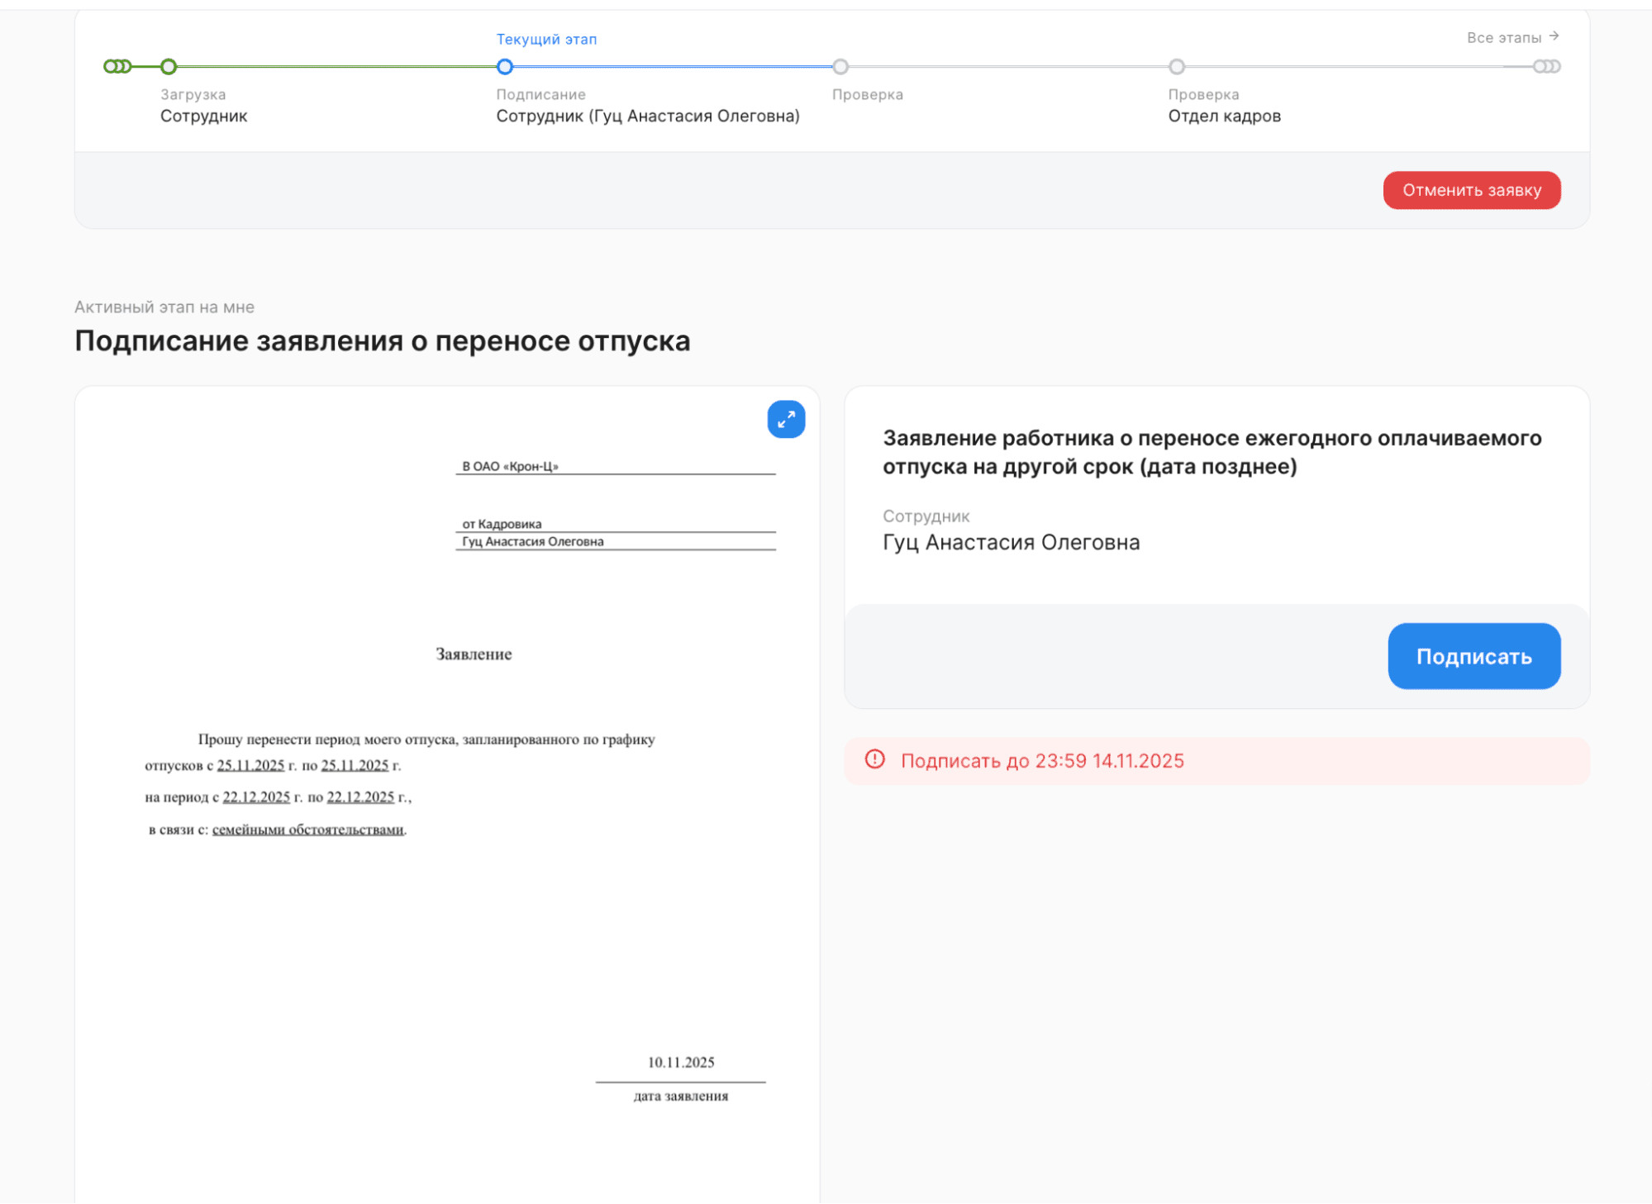Open the Все этапы link
This screenshot has height=1204, width=1652.
pos(1503,38)
